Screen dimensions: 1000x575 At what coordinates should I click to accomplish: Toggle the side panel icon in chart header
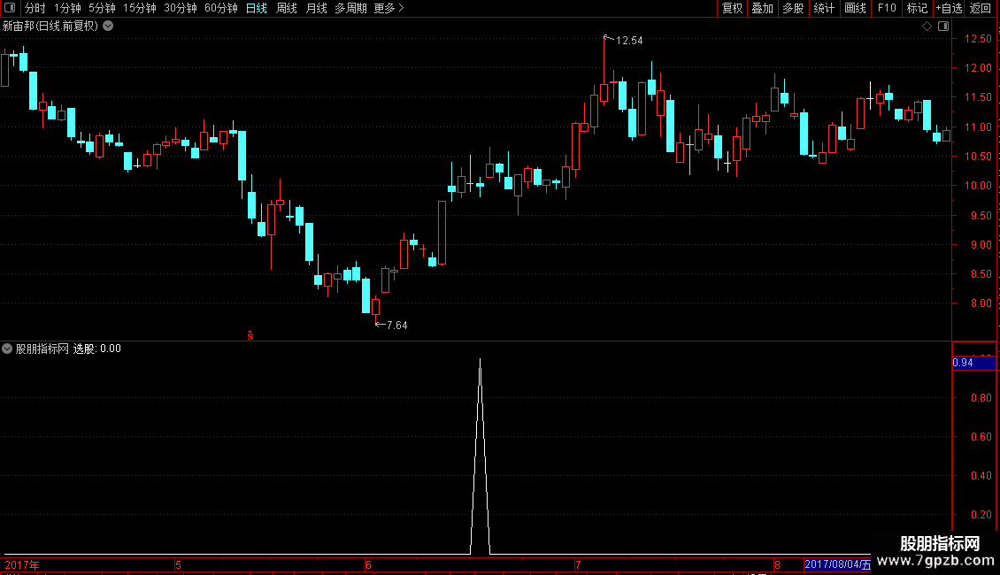tap(943, 26)
